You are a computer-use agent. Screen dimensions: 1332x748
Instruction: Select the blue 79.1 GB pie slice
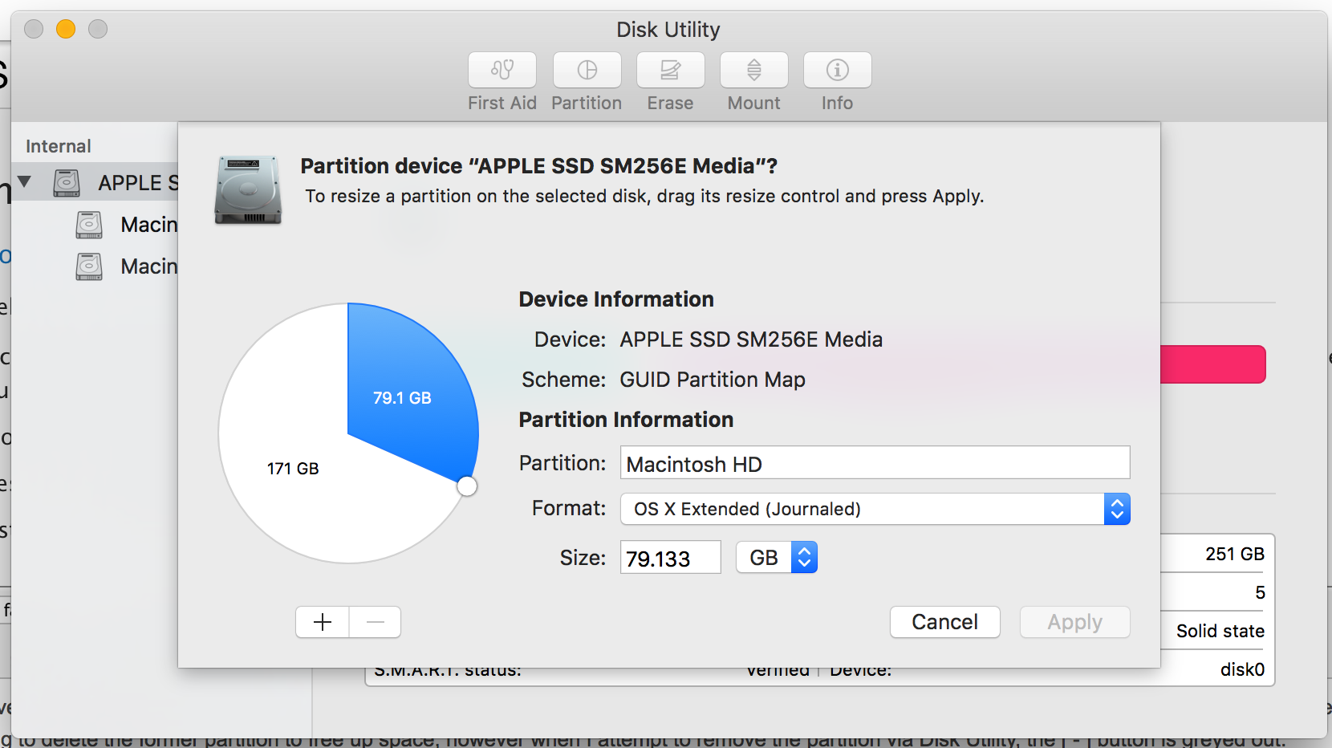pos(411,393)
